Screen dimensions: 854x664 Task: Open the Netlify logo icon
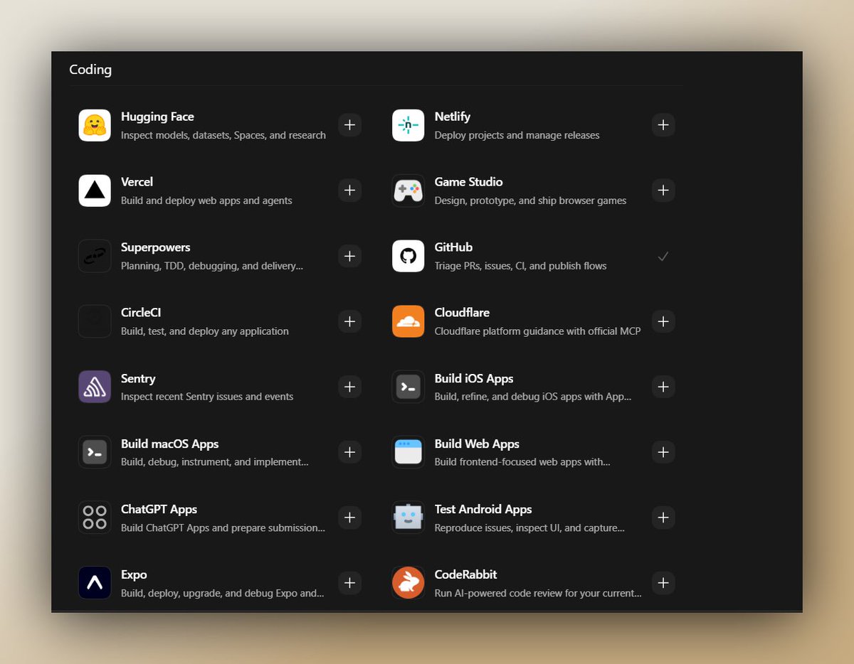[408, 125]
